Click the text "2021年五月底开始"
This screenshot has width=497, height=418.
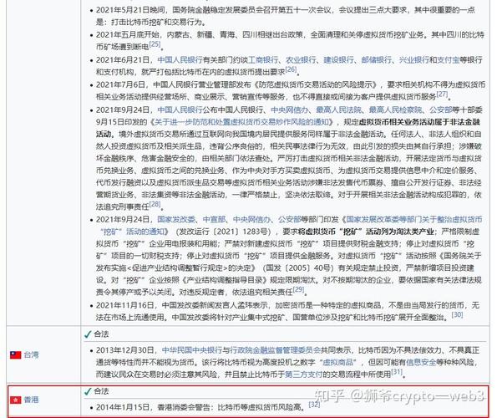pos(128,34)
